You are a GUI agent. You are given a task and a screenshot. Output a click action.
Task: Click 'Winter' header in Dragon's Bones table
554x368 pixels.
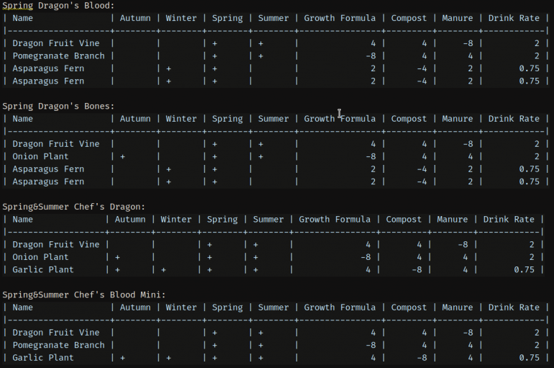181,119
